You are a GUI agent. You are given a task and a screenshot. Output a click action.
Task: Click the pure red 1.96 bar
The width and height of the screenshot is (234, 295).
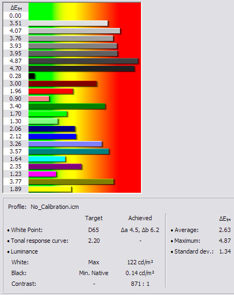click(x=51, y=91)
